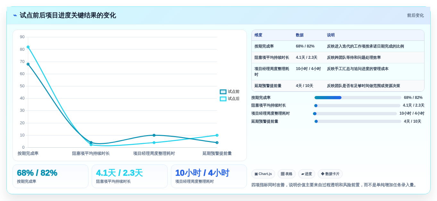Click the 延期预警提前量 x-axis label
Viewport: 437px width, 201px height.
217,153
